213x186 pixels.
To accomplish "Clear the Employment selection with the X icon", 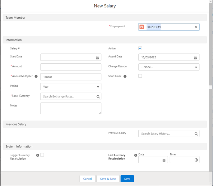I will click(x=196, y=27).
